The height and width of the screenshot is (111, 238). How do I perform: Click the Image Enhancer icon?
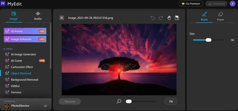(x=7, y=39)
